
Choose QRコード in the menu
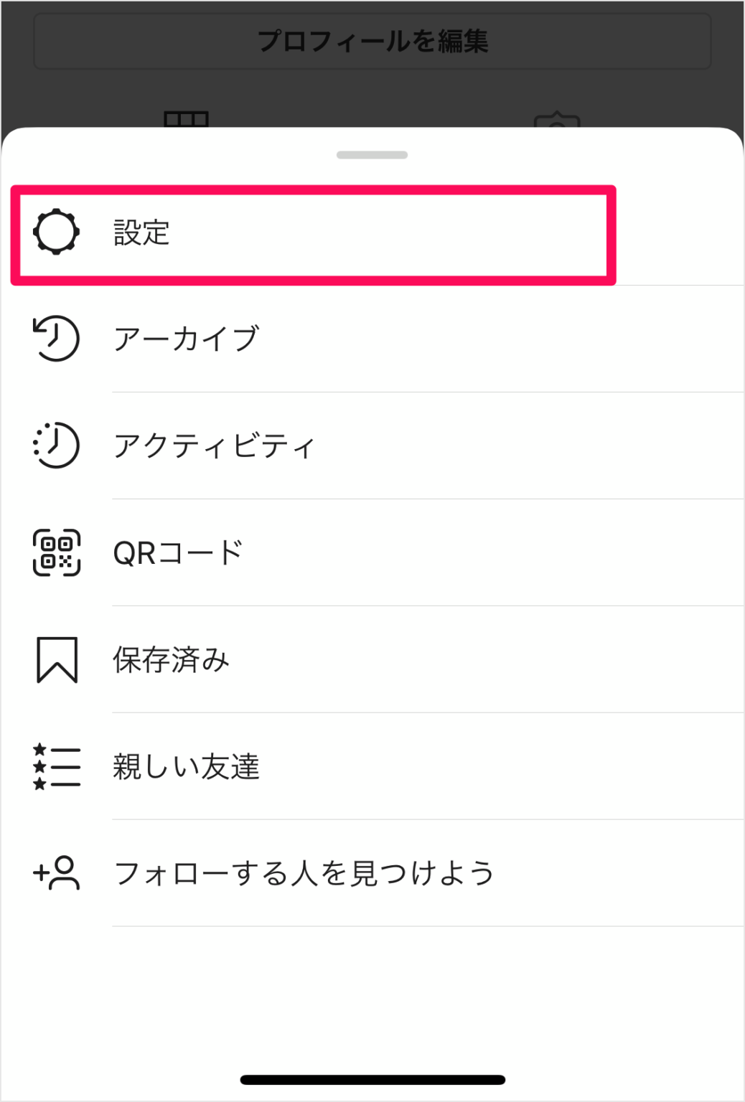[178, 553]
